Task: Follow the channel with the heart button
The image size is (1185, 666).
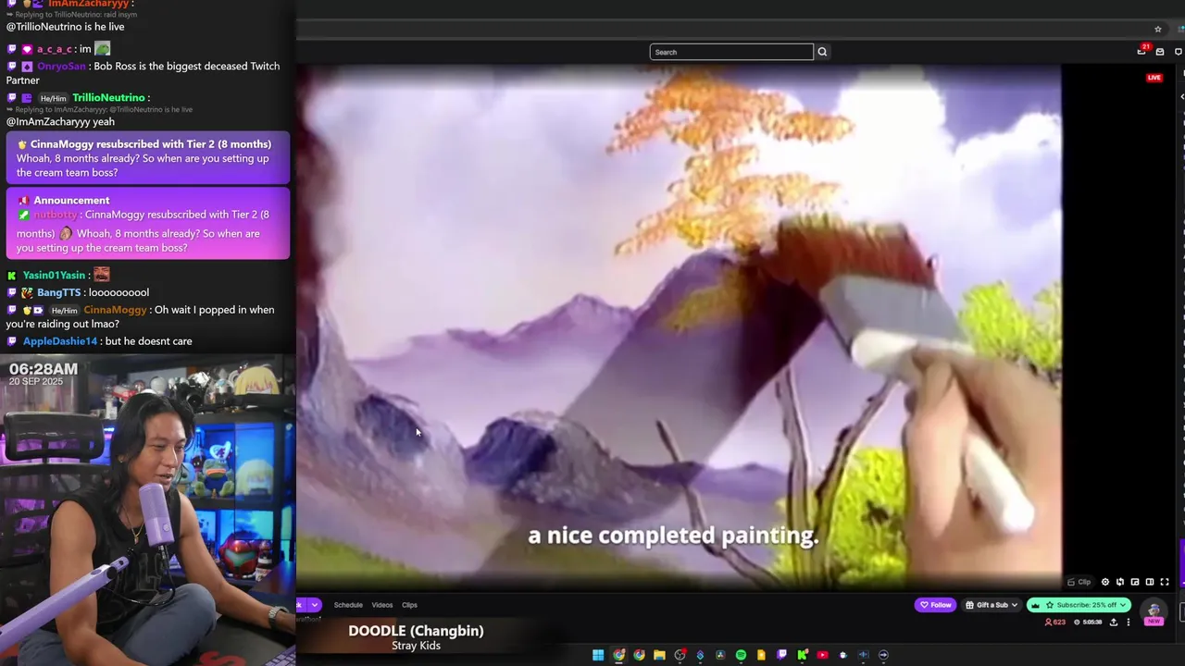Action: (x=935, y=605)
